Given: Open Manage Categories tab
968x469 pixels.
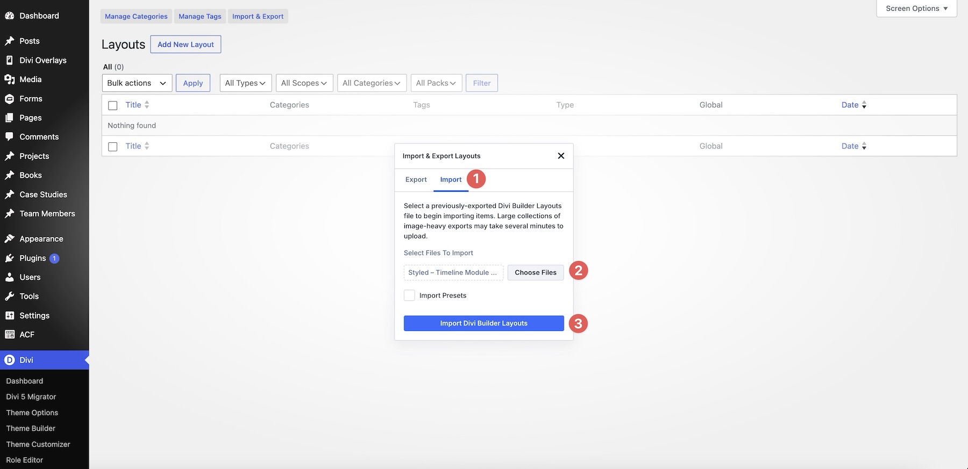Looking at the screenshot, I should pyautogui.click(x=136, y=16).
